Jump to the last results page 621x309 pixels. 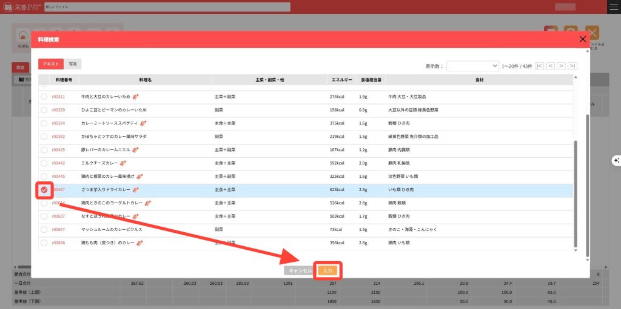coord(572,66)
